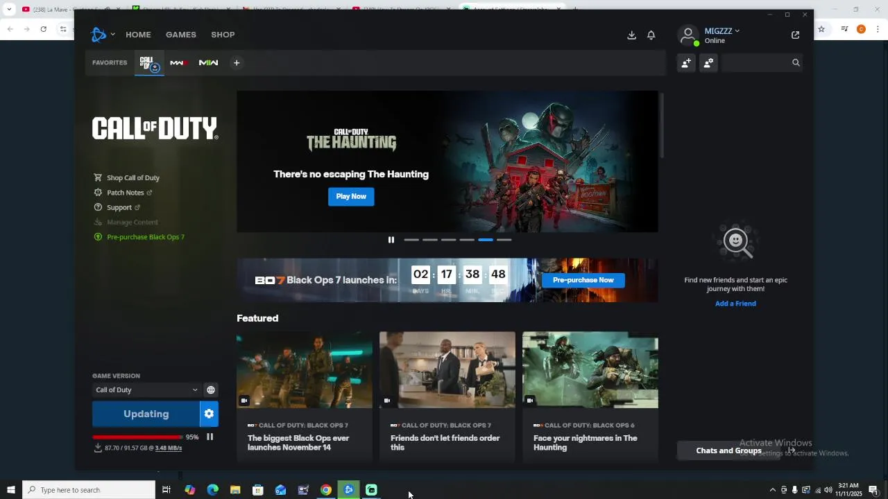Open the Windows notification center
The height and width of the screenshot is (499, 888).
pyautogui.click(x=873, y=490)
